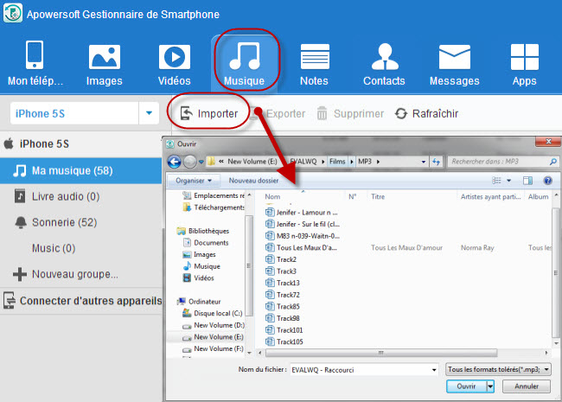Open the Contacts tab
This screenshot has width=562, height=402.
(384, 65)
